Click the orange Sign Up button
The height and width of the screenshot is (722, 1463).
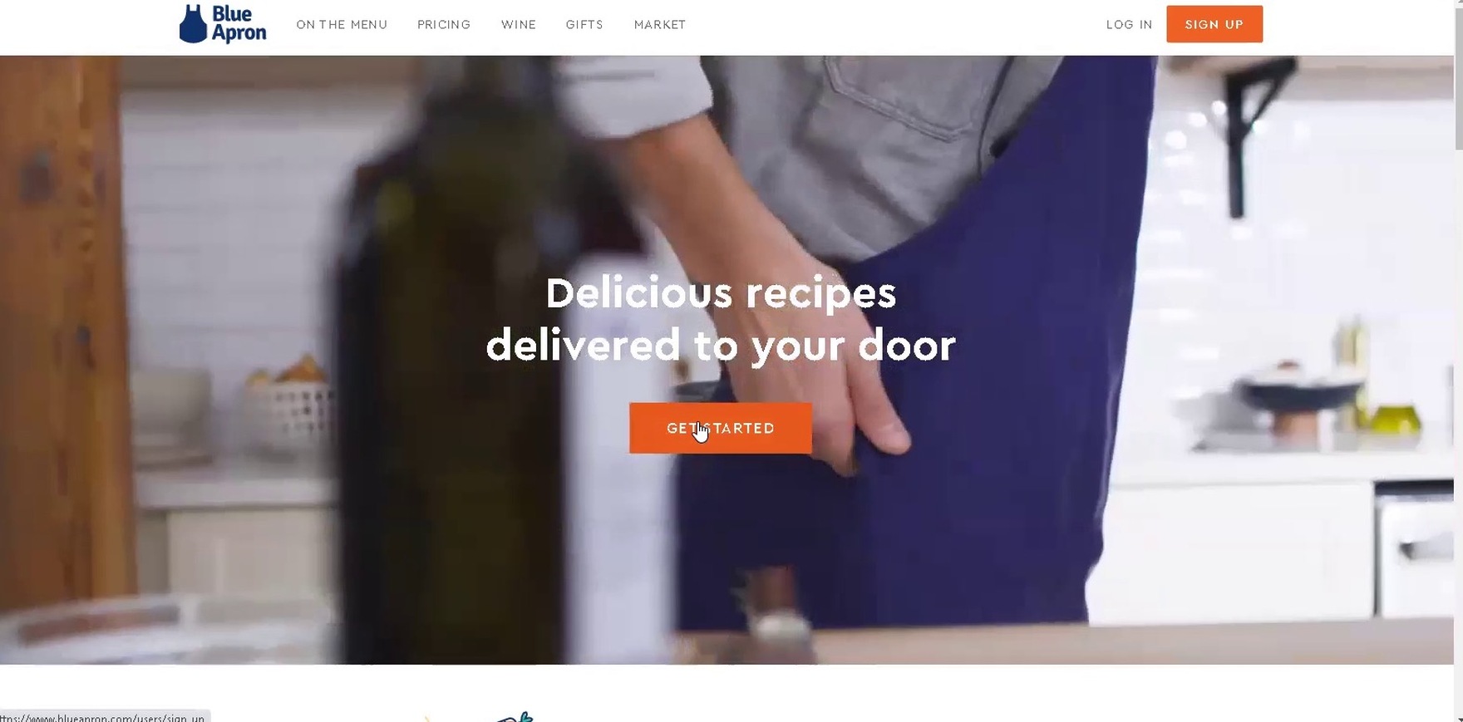click(x=1214, y=24)
